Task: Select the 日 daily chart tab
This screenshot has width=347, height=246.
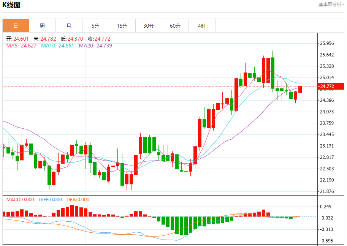Action: (x=16, y=26)
